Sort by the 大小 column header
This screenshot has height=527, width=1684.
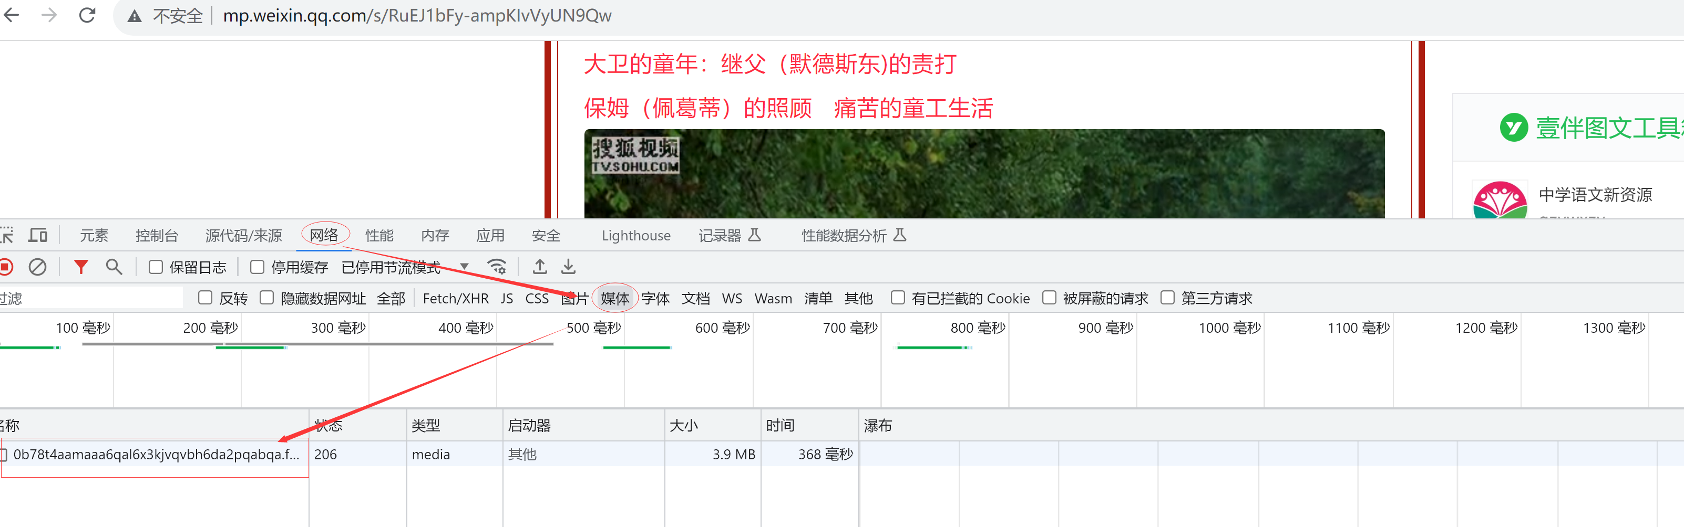click(x=713, y=426)
